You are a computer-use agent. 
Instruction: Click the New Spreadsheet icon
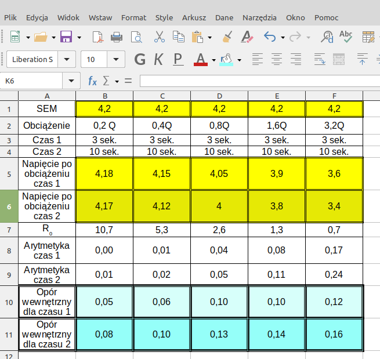15,37
